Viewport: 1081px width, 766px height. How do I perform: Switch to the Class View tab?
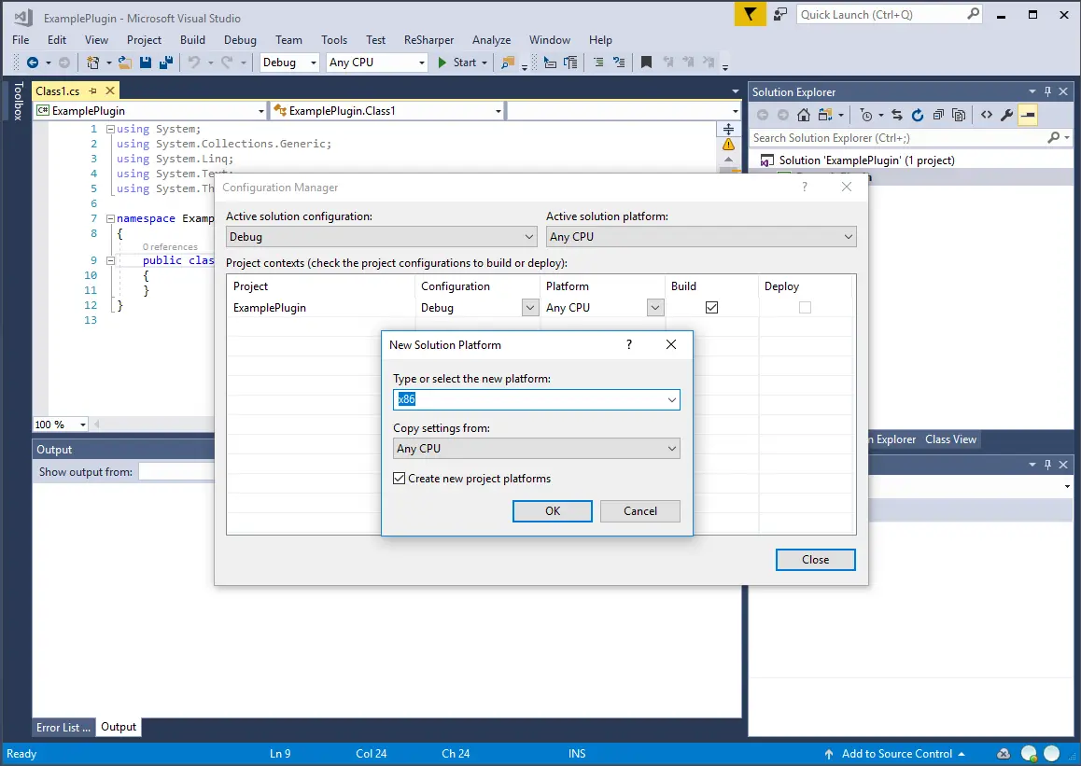pos(950,439)
